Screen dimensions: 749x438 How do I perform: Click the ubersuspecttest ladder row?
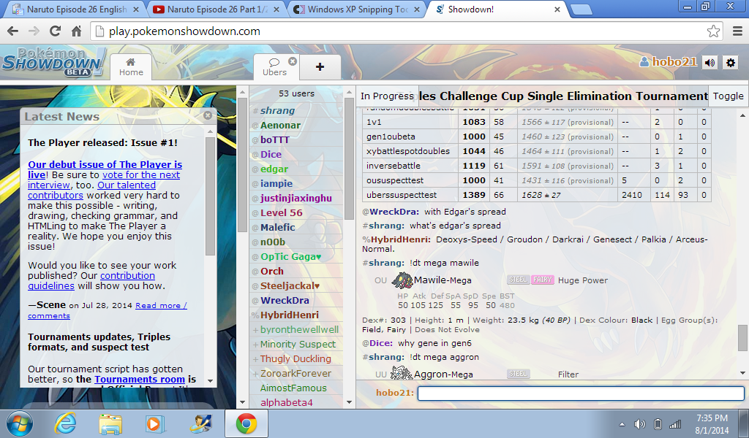(x=537, y=195)
